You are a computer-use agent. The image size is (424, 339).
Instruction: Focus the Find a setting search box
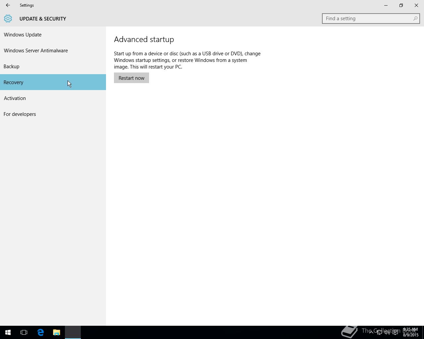click(x=371, y=19)
